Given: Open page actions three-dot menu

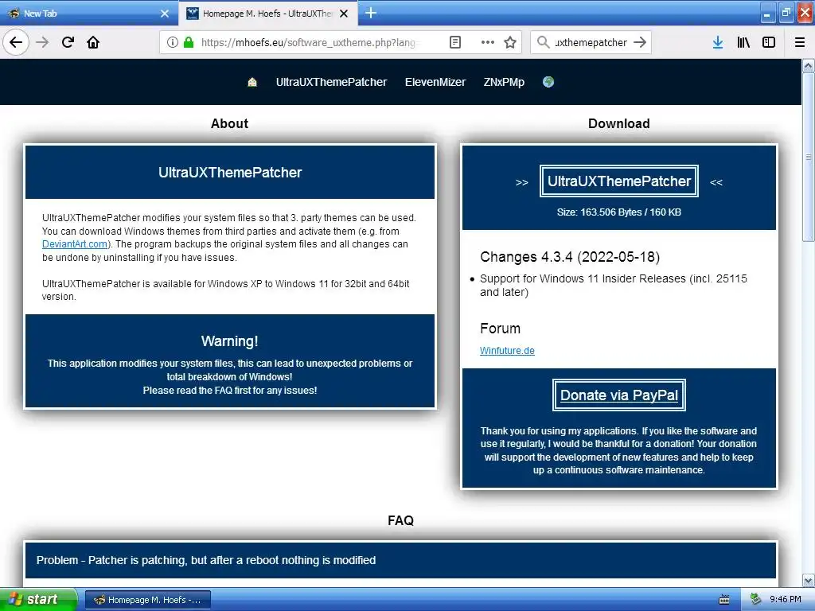Looking at the screenshot, I should click(488, 42).
